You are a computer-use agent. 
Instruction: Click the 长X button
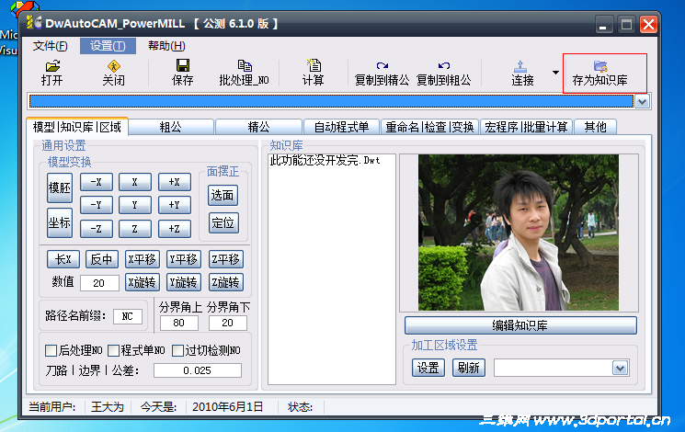[63, 259]
